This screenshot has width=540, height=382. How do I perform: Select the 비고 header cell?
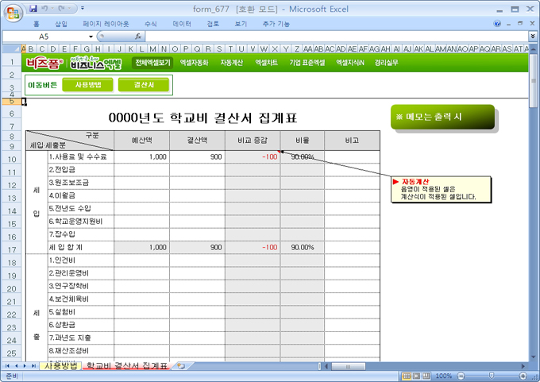click(x=352, y=141)
